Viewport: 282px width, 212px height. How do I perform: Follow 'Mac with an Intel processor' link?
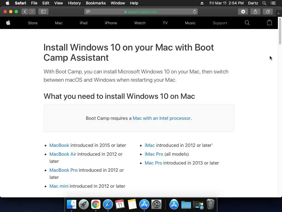click(x=161, y=118)
